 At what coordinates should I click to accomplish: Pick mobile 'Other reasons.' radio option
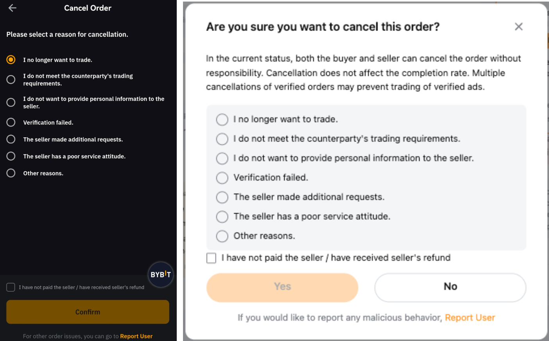point(11,173)
